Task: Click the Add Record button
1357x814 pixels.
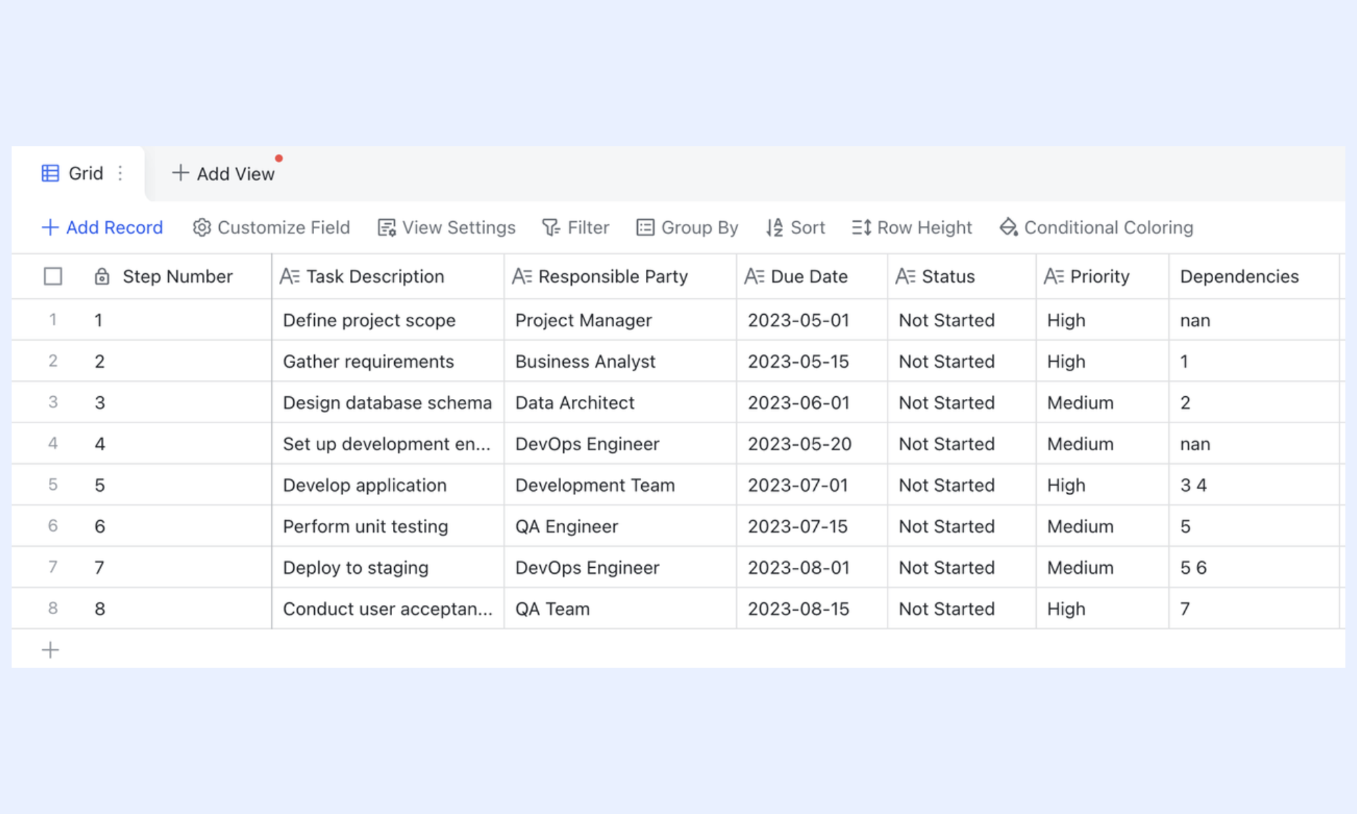Action: [102, 227]
